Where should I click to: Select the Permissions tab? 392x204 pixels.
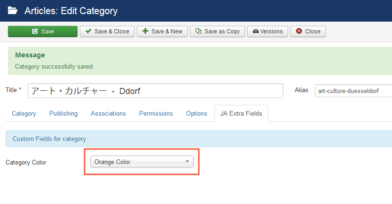[x=156, y=113]
